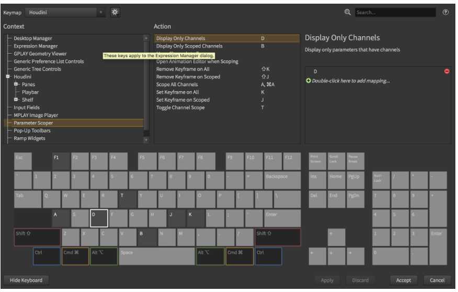Click the PgUp key on virtual keyboard
Screen dimensions: 458x292
pos(356,180)
